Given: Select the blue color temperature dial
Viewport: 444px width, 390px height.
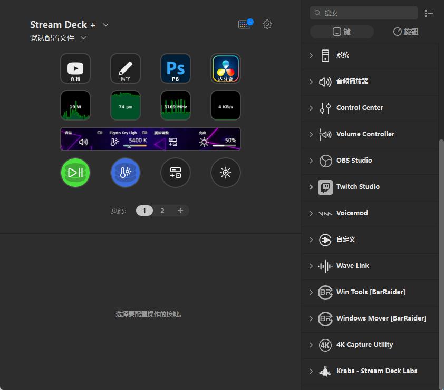Looking at the screenshot, I should coord(126,173).
